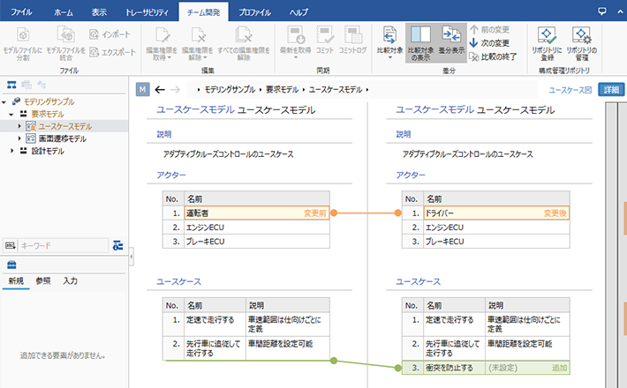The width and height of the screenshot is (627, 388).
Task: Open the 最新を取得 dropdown arrow
Action: click(296, 58)
